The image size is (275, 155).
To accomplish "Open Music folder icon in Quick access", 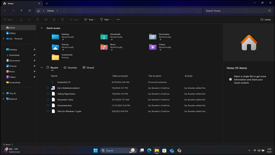I will pos(104,47).
